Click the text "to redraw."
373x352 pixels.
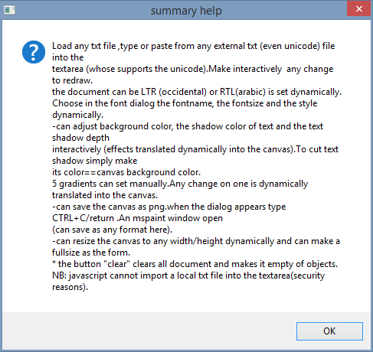tap(72, 80)
